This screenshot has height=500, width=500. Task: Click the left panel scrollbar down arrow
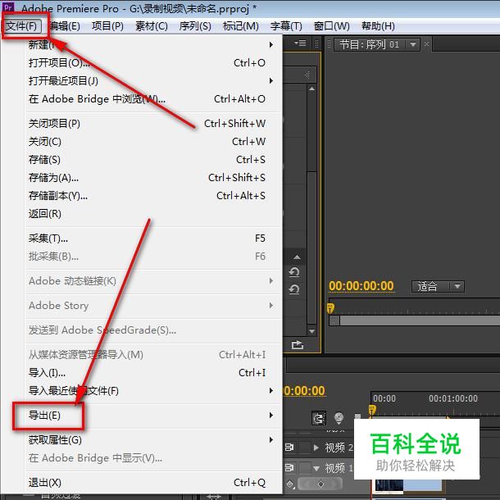coord(311,331)
